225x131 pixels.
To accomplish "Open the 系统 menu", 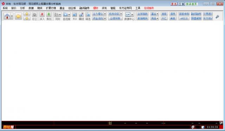I will pos(5,8).
